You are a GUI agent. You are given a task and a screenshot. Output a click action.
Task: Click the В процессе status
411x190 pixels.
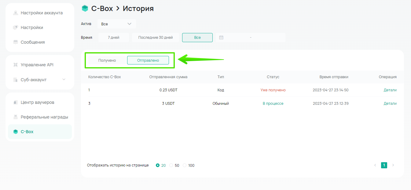273,104
